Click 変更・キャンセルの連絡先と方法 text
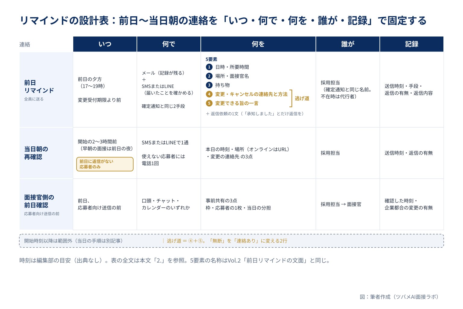Viewport: 463px width, 309px height. 251,94
